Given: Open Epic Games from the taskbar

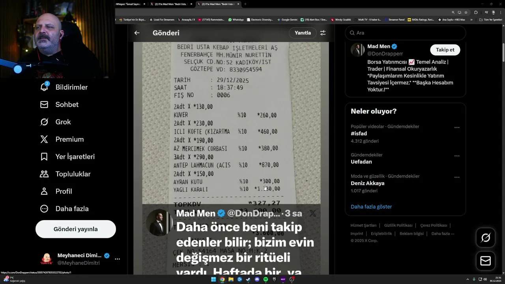Looking at the screenshot, I should point(274,279).
